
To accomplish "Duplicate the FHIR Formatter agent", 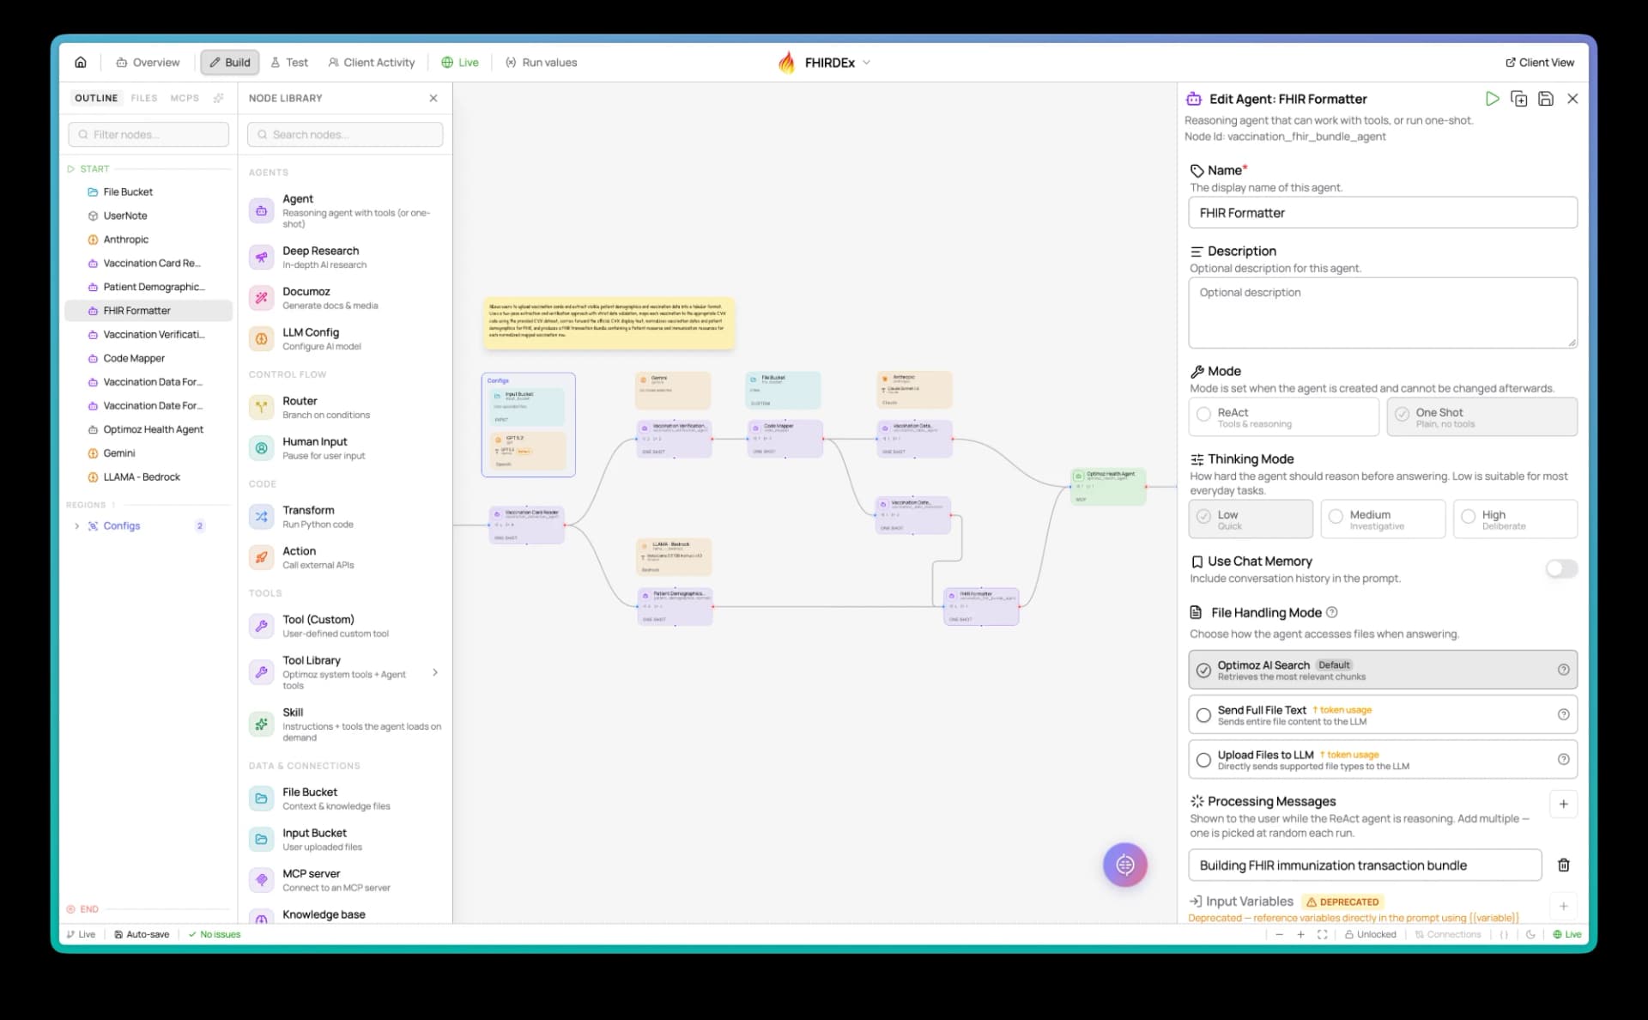I will coord(1518,99).
